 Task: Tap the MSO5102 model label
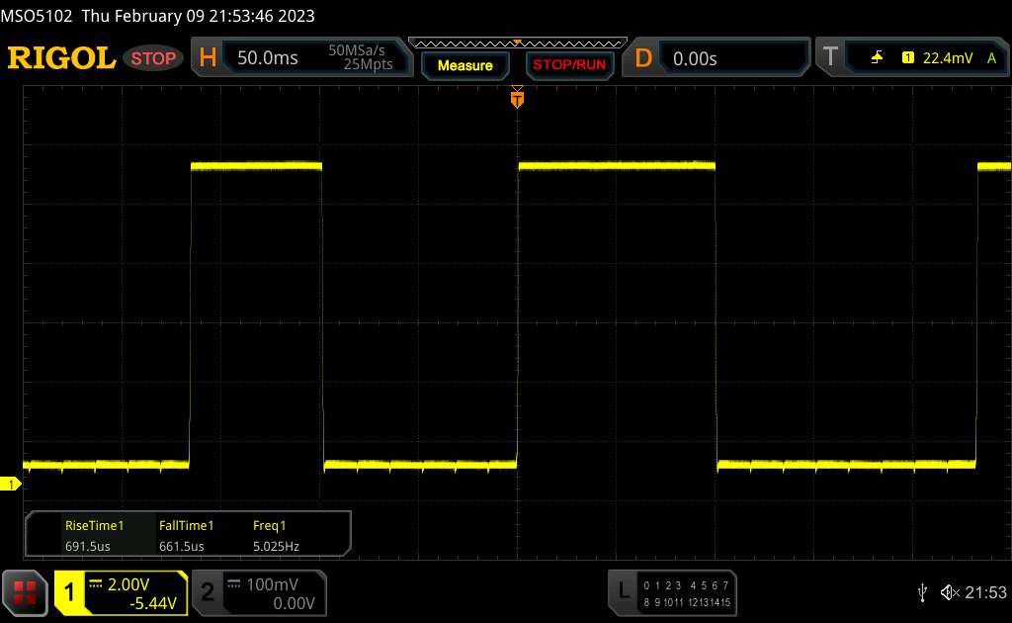37,16
